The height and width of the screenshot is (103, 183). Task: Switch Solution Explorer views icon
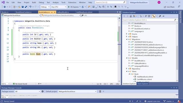coord(134,16)
